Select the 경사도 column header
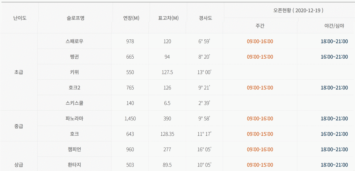Image resolution: width=355 pixels, height=171 pixels. (205, 18)
